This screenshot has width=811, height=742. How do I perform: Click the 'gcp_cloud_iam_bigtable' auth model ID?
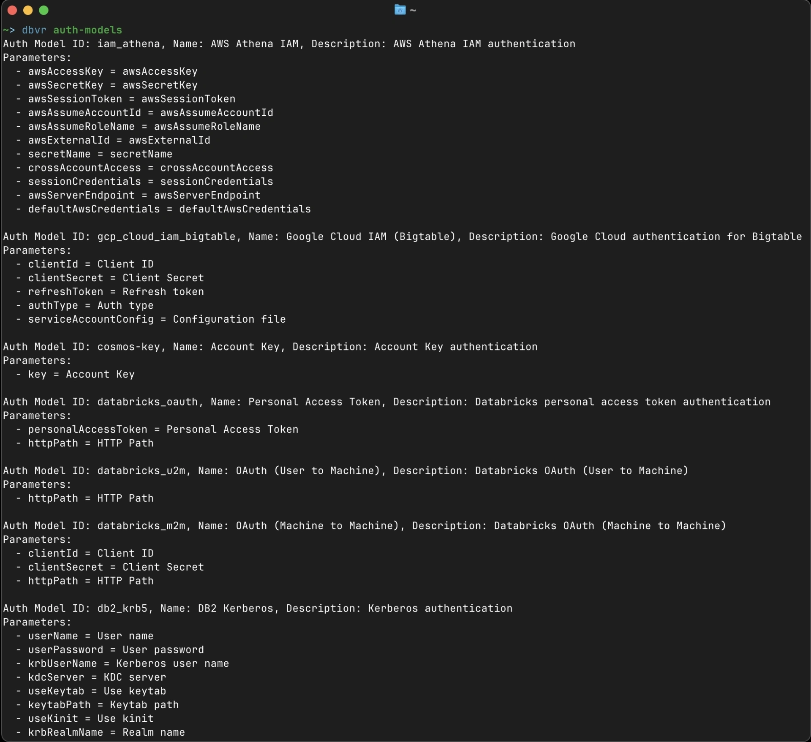tap(166, 236)
